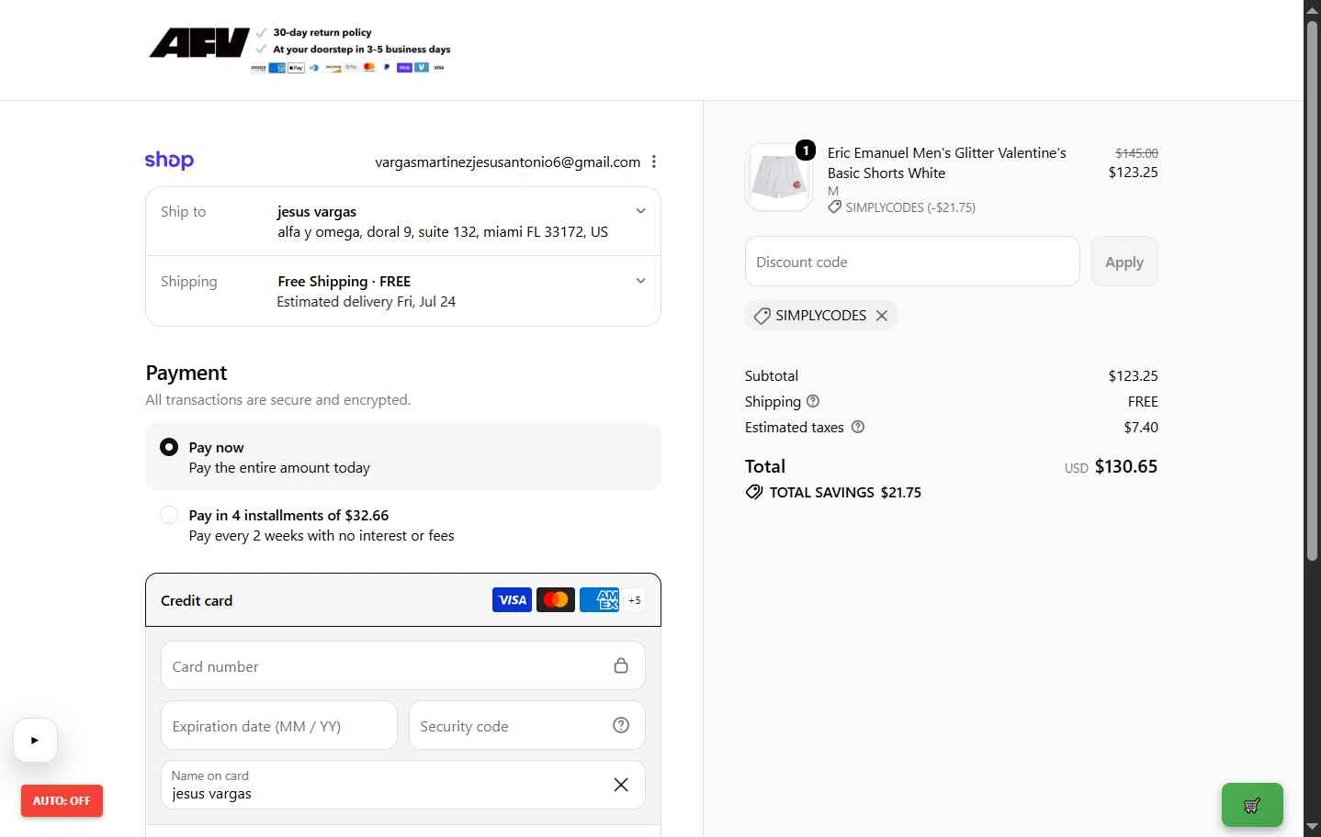Viewport: 1321px width, 837px height.
Task: Expand the Shipping method dropdown
Action: 641,281
